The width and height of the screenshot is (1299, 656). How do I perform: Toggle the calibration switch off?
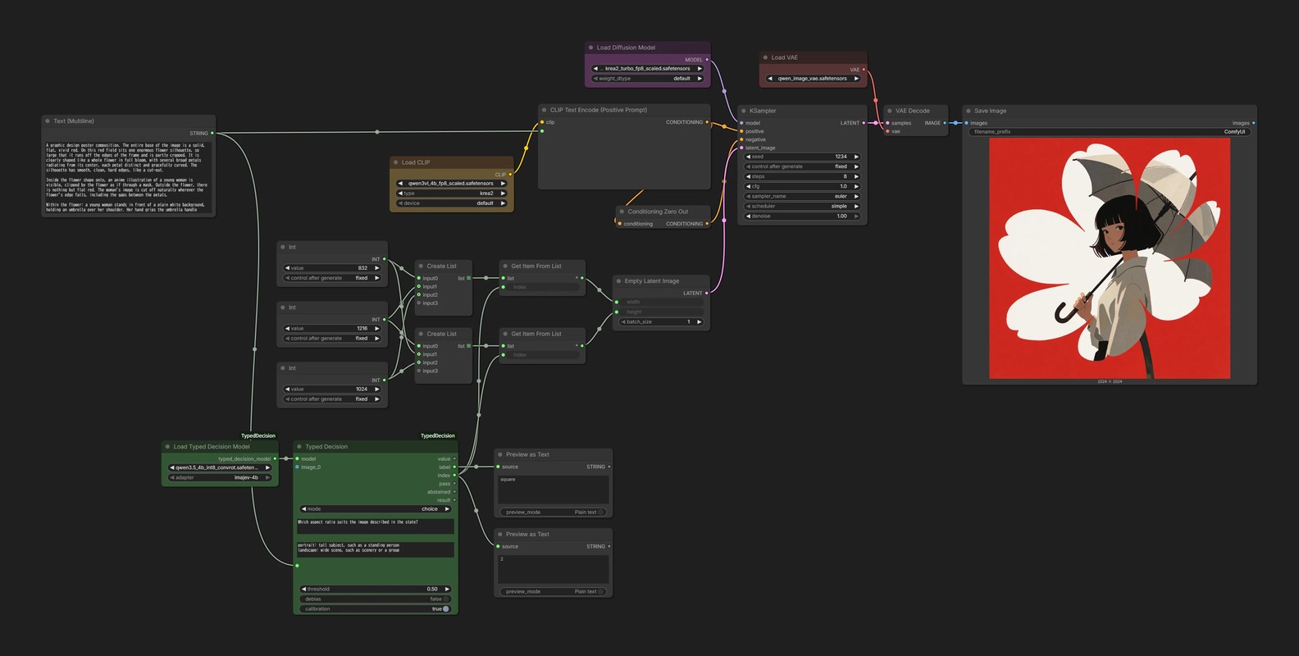click(445, 609)
